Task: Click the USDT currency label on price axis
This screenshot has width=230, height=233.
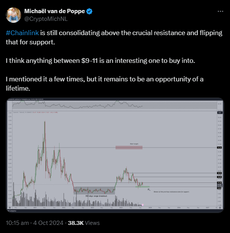Action: [x=220, y=113]
